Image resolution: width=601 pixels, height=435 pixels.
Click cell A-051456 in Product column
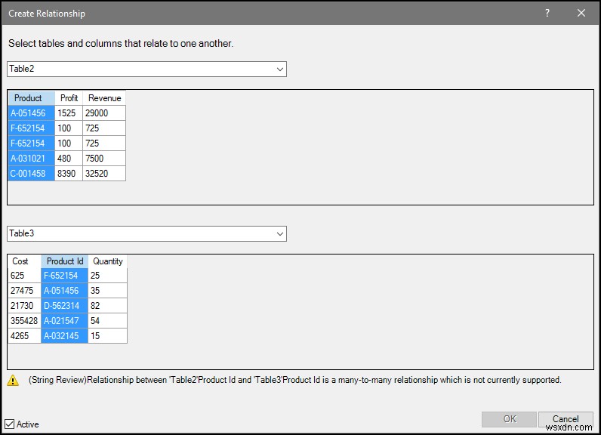pyautogui.click(x=32, y=113)
